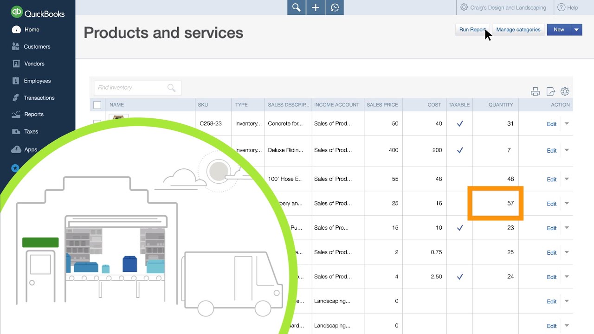This screenshot has height=334, width=594.
Task: Select the header checkbox for all items
Action: [97, 105]
